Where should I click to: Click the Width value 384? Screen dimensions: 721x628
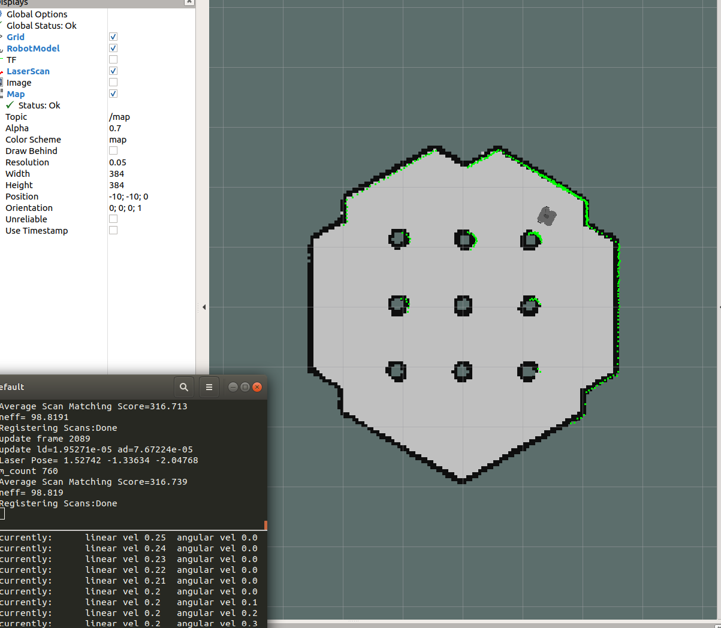152,174
